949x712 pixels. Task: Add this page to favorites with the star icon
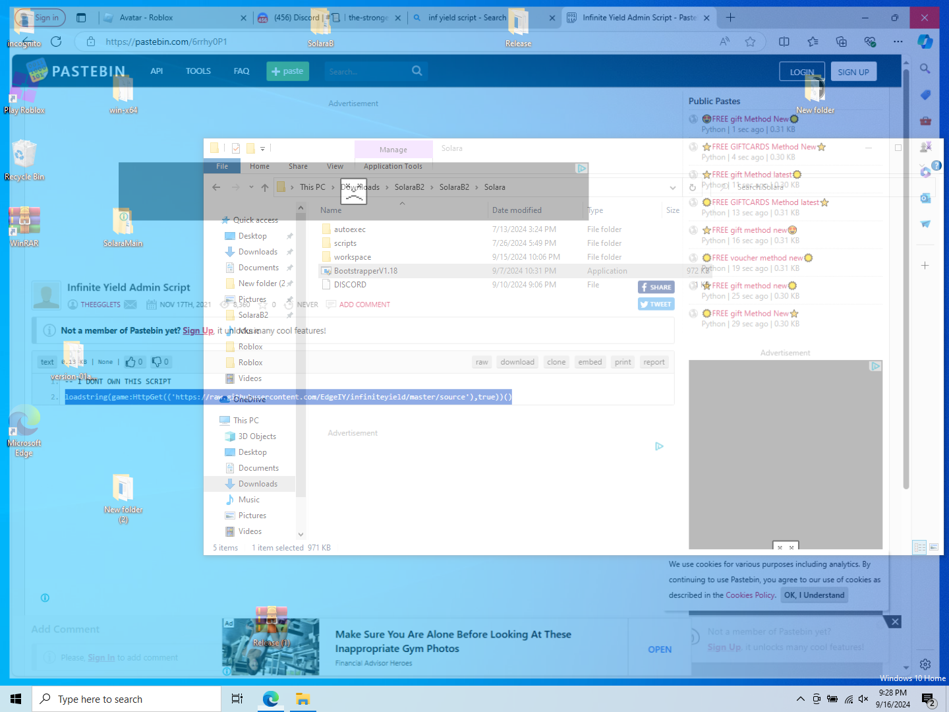750,42
